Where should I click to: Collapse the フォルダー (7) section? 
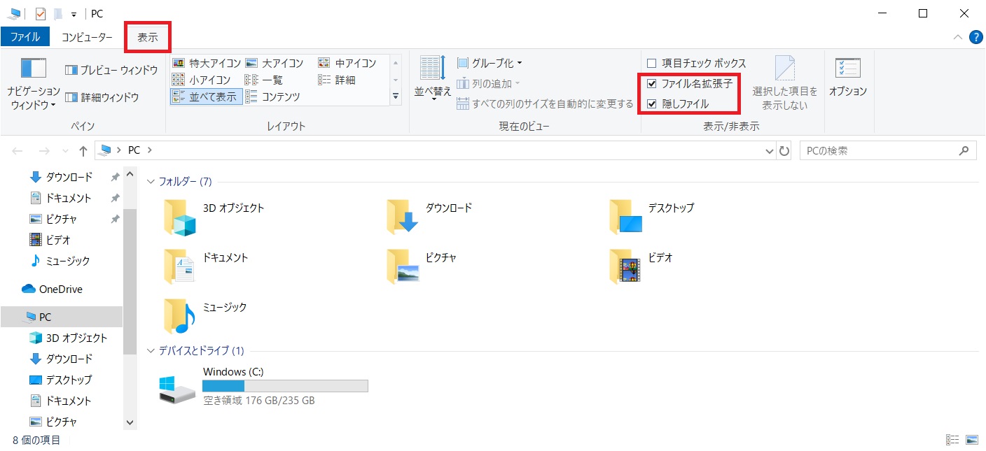click(151, 182)
